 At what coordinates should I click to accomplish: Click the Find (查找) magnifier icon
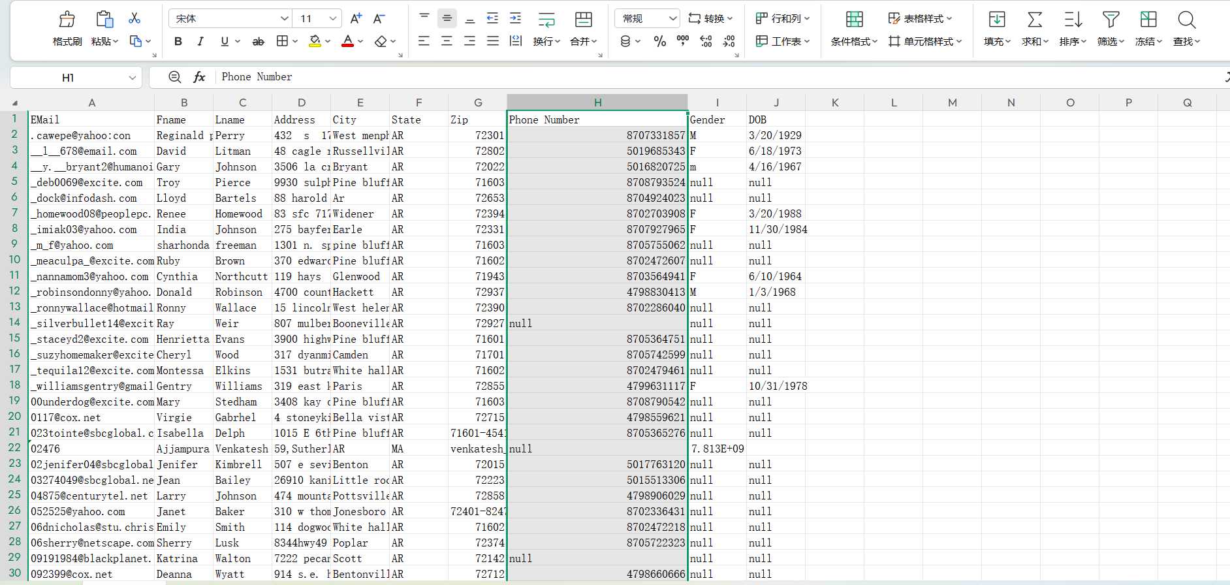(1186, 20)
